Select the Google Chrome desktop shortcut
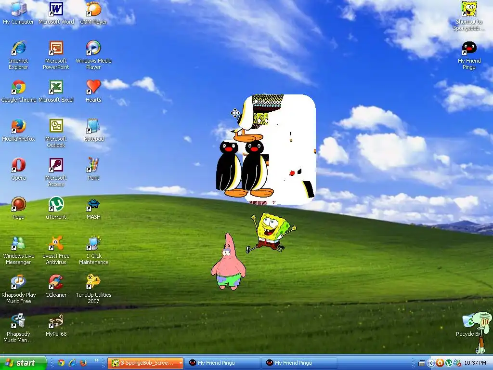The image size is (493, 370). [19, 91]
